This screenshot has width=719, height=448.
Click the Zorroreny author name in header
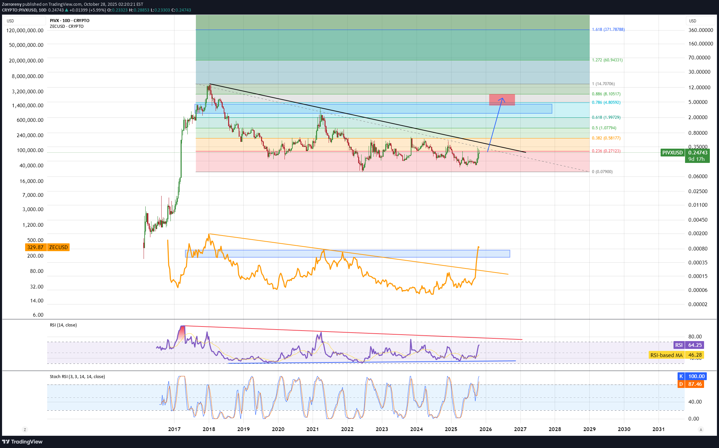[x=12, y=4]
